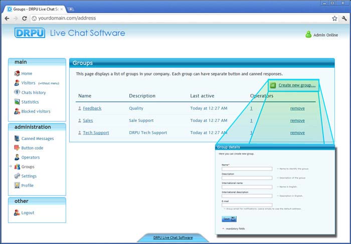351x244 pixels.
Task: Click the Name input field in Group details
Action: [x=247, y=169]
